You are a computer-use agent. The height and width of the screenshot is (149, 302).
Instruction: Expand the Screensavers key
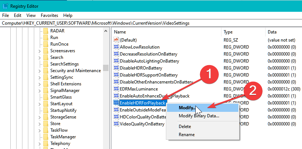coord(40,51)
